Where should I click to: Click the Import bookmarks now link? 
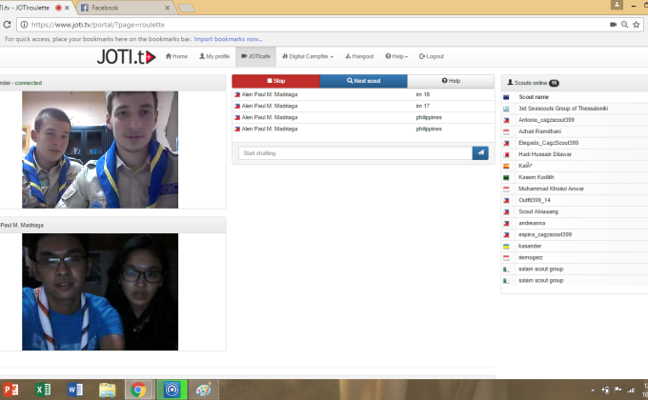coord(228,39)
